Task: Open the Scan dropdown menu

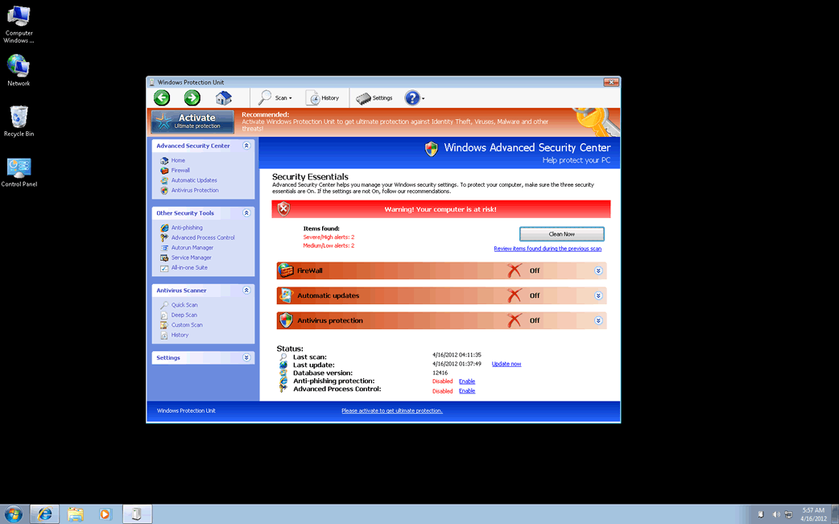Action: (x=275, y=98)
